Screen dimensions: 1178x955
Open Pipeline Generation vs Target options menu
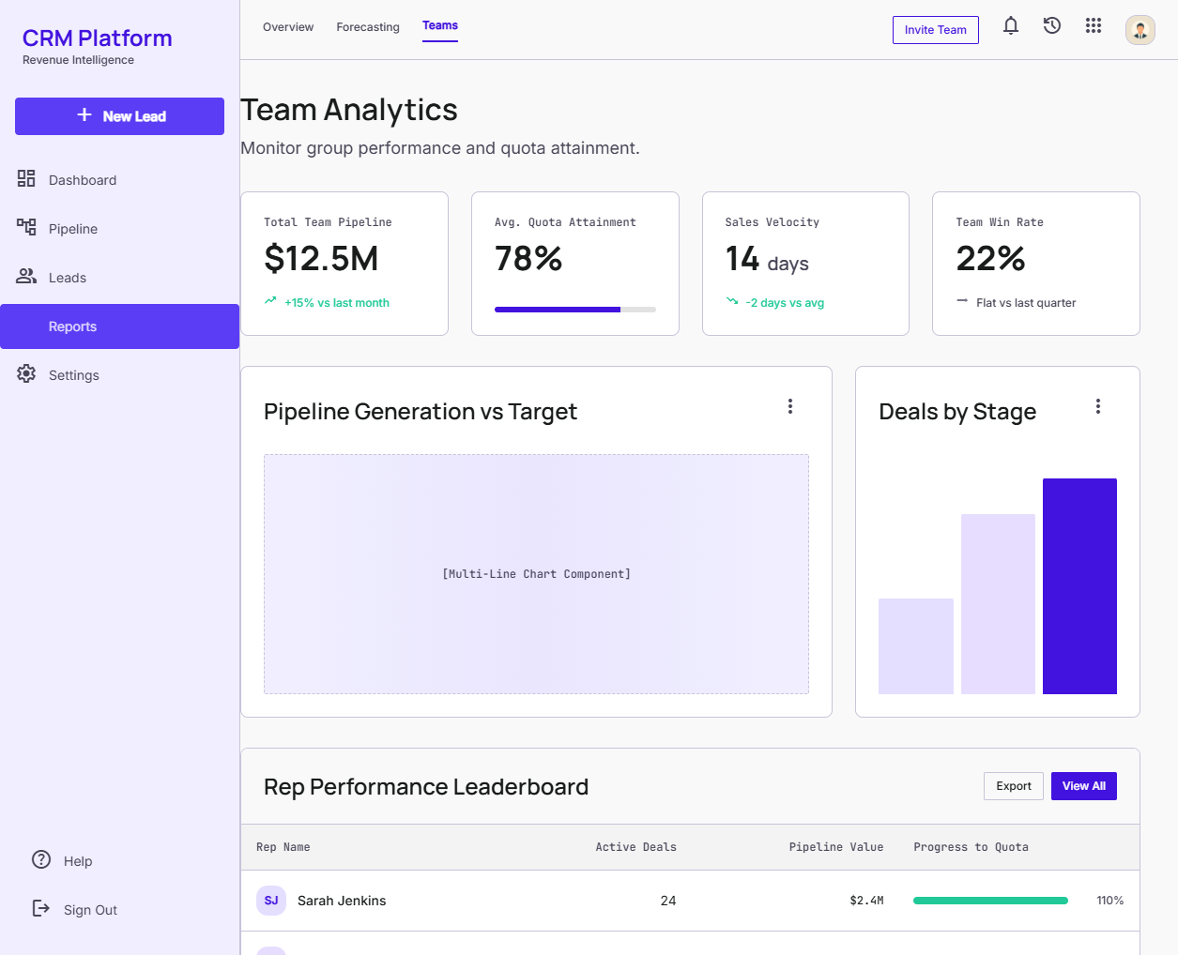coord(790,407)
